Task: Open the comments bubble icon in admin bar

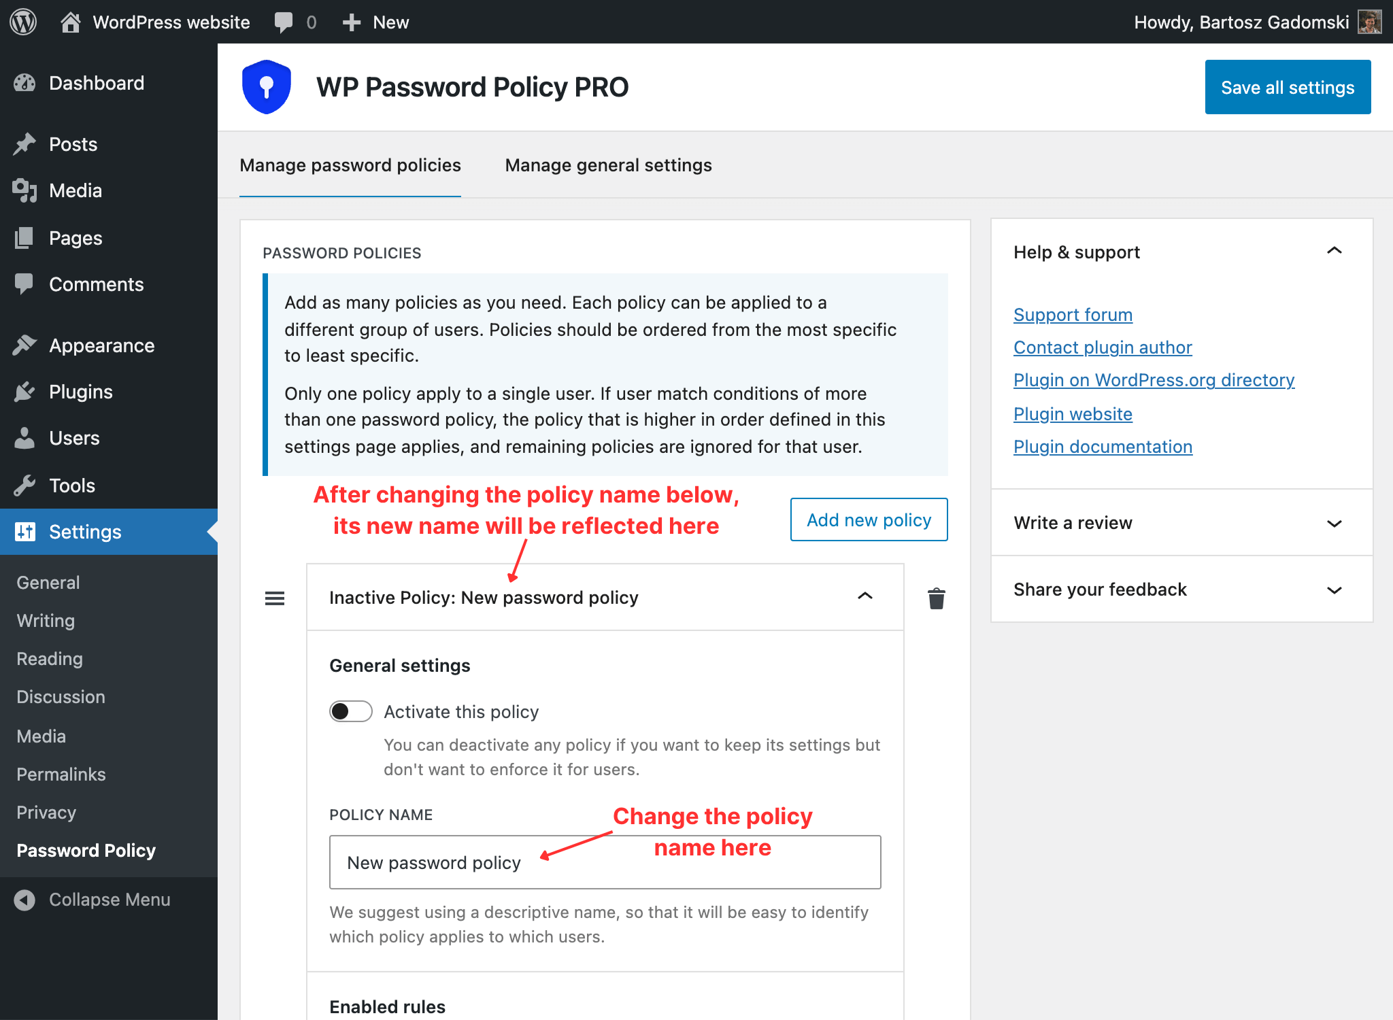Action: (x=284, y=22)
